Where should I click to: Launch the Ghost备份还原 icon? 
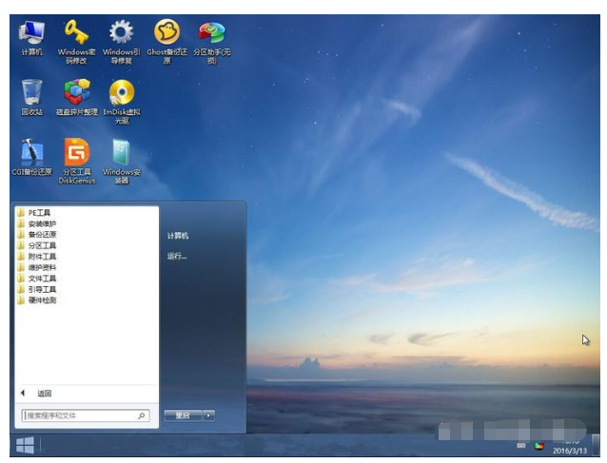tap(166, 36)
